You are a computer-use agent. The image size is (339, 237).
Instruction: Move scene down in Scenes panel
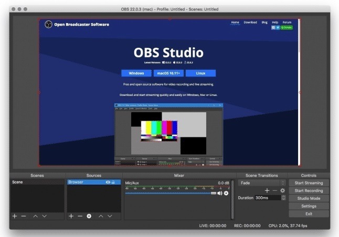coord(44,216)
